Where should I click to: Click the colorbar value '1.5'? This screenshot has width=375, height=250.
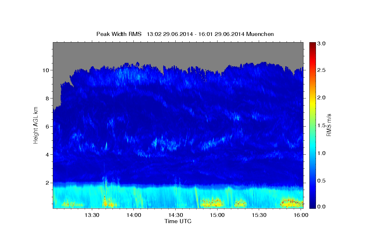(322, 125)
